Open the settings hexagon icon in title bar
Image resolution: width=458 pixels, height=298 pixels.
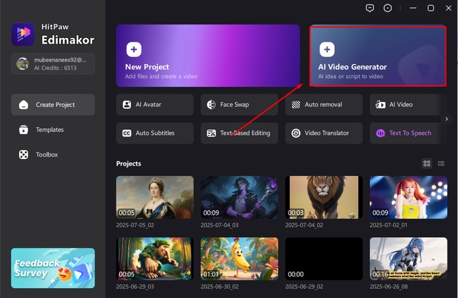388,8
